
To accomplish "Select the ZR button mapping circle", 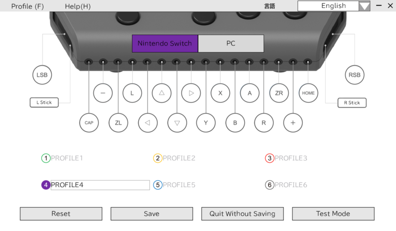I will 279,93.
